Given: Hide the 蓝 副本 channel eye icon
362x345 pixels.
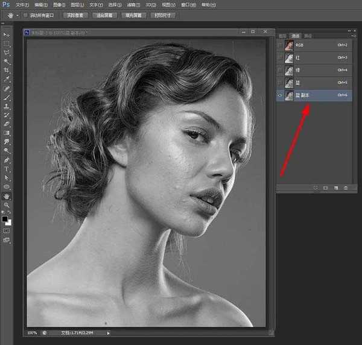Looking at the screenshot, I should click(281, 95).
